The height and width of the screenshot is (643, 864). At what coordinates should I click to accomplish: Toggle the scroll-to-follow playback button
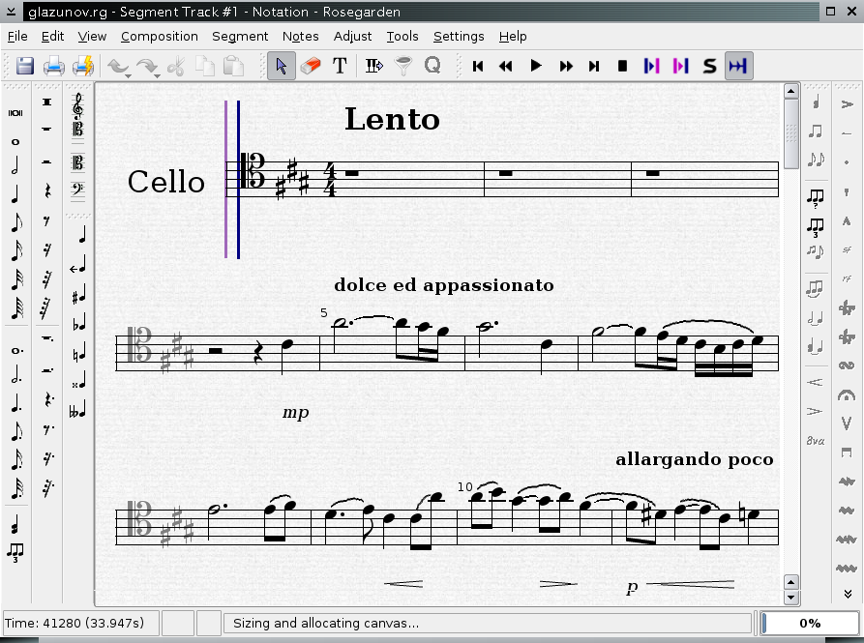click(738, 66)
